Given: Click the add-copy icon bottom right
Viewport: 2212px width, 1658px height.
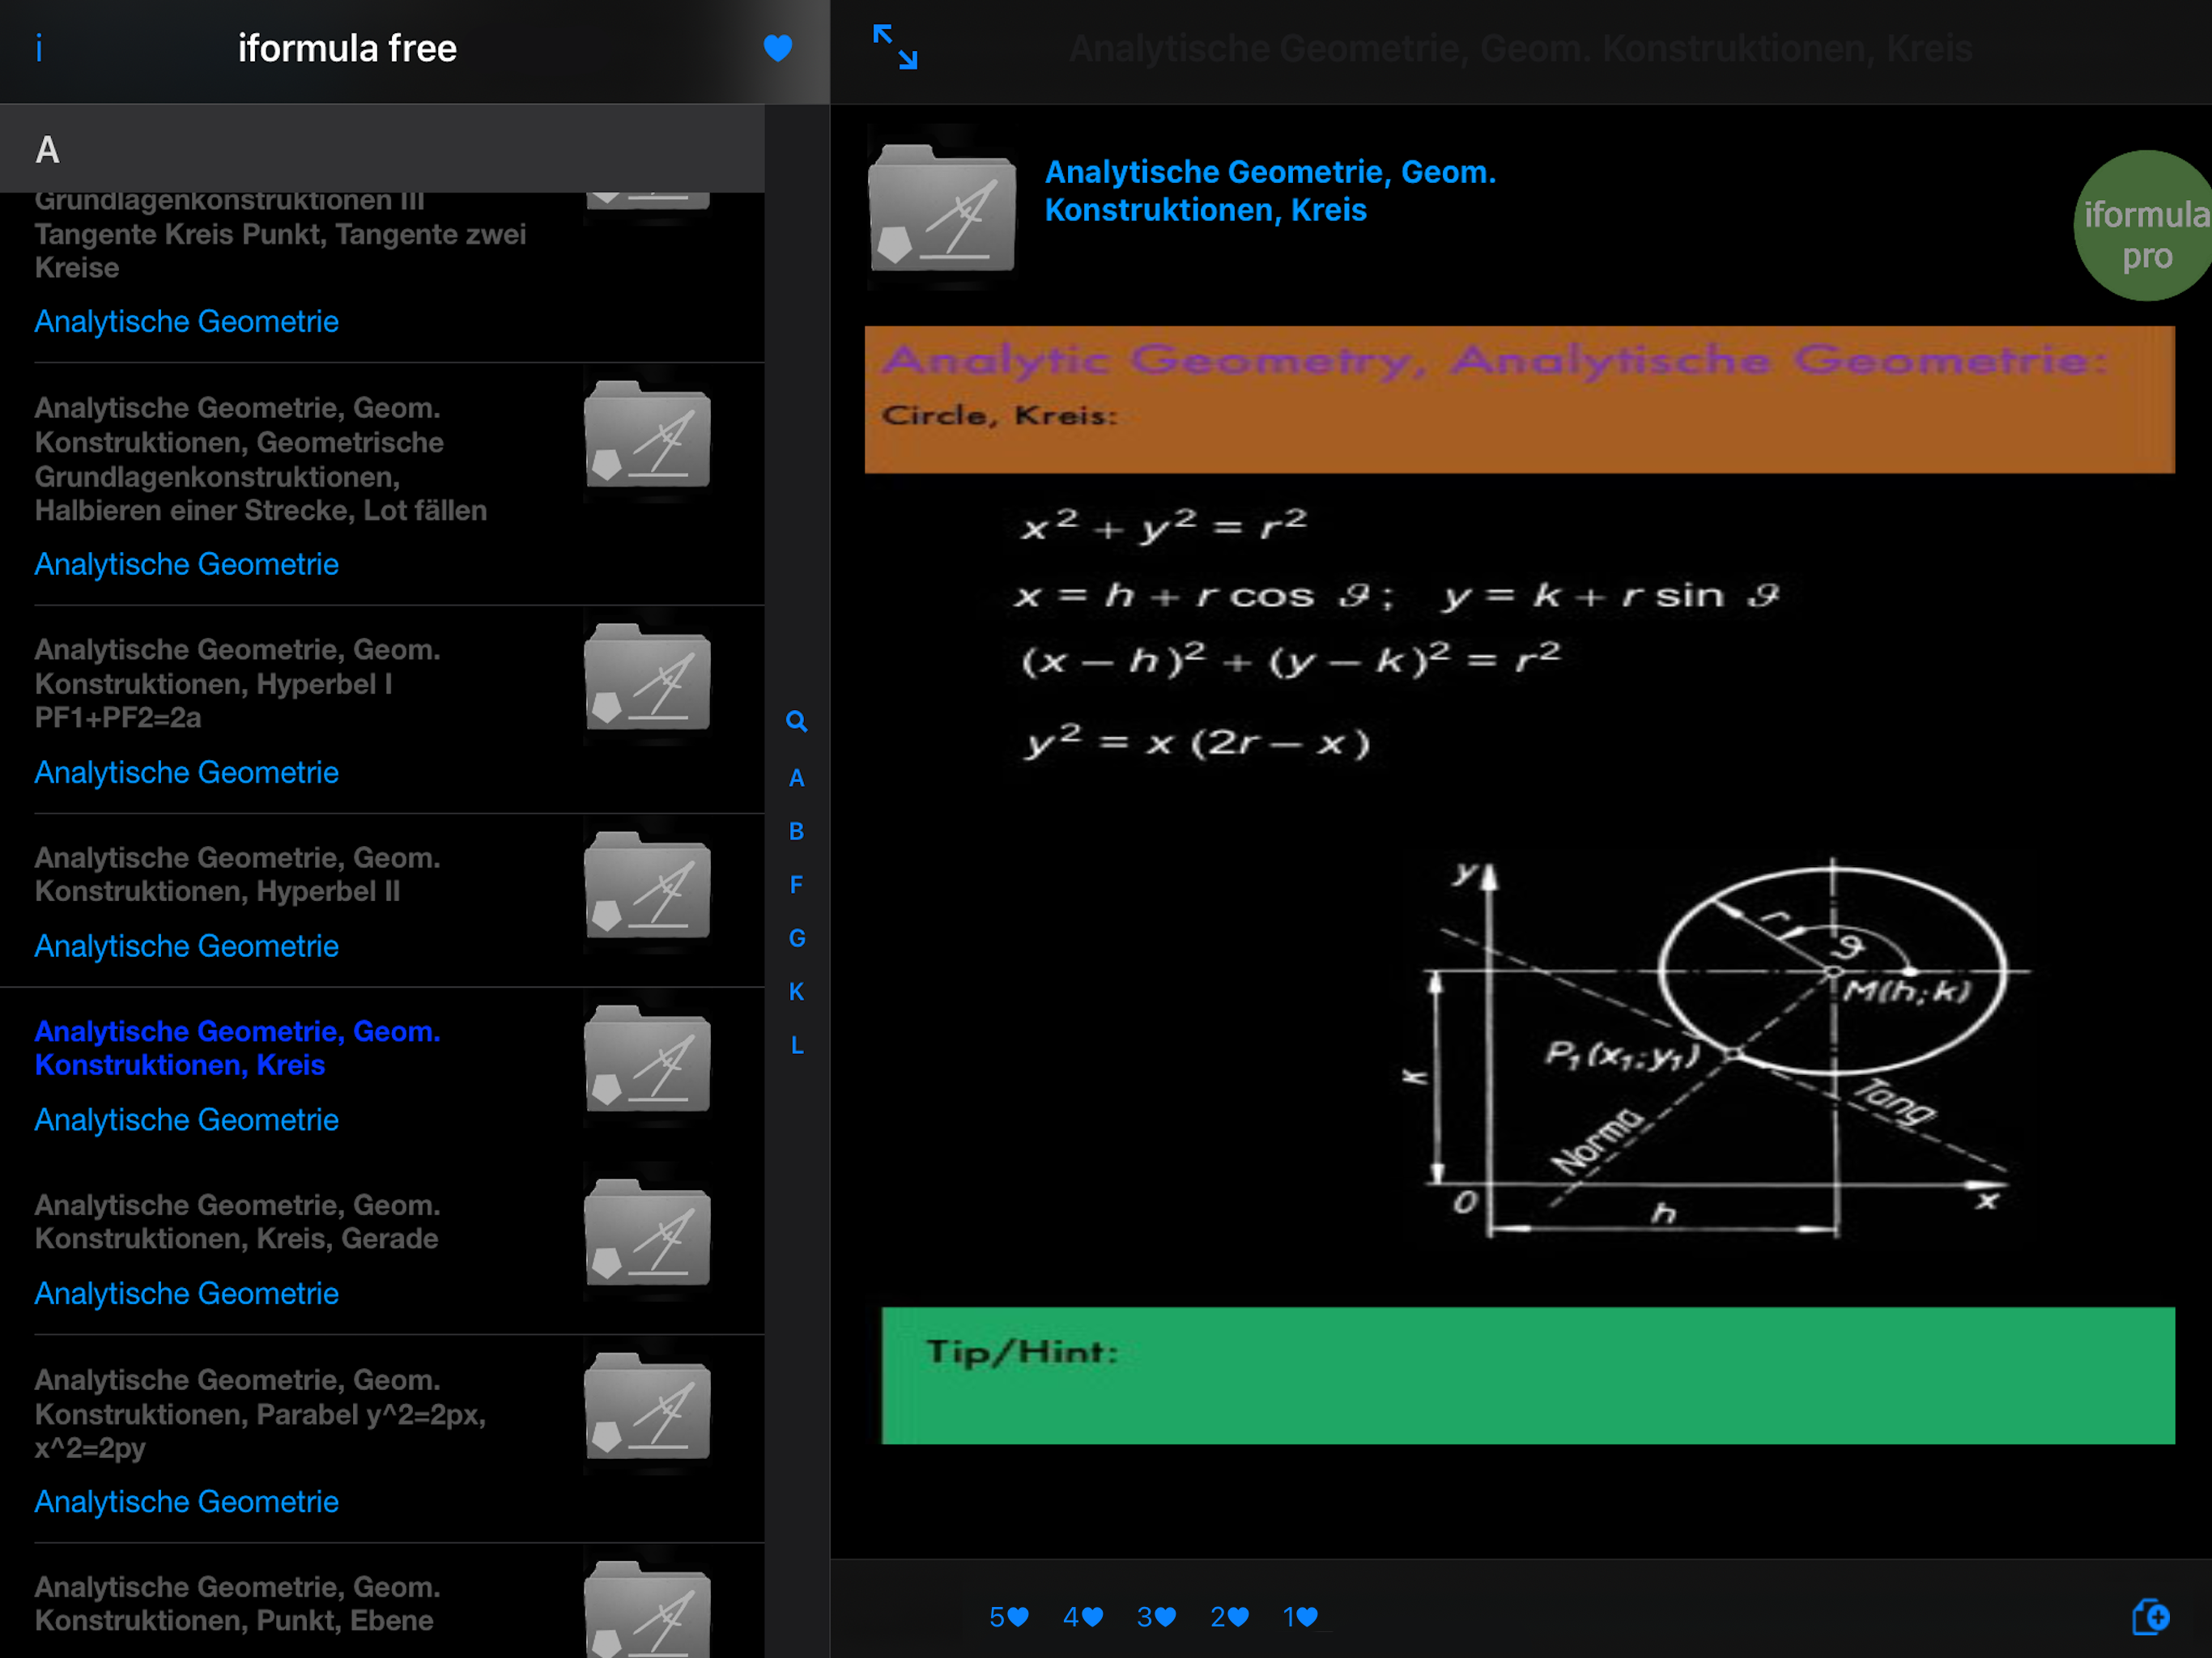Looking at the screenshot, I should point(2150,1616).
